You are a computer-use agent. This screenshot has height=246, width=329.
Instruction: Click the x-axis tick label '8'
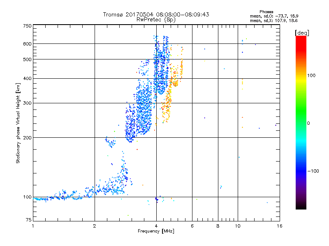[x=218, y=226]
